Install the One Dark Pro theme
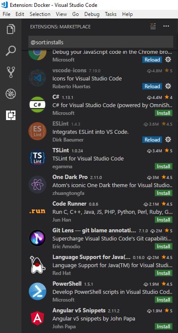This screenshot has width=178, height=333. pyautogui.click(x=163, y=193)
